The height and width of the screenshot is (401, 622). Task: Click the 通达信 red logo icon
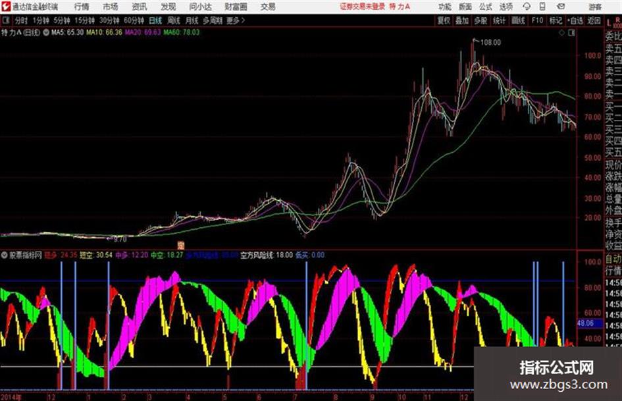pos(5,7)
